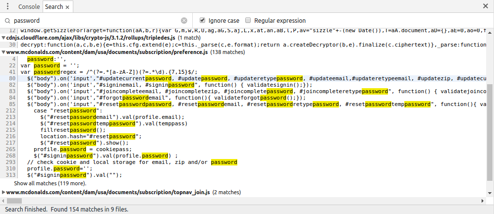This screenshot has width=494, height=214.
Task: Focus the search input containing 'password'
Action: pyautogui.click(x=94, y=21)
